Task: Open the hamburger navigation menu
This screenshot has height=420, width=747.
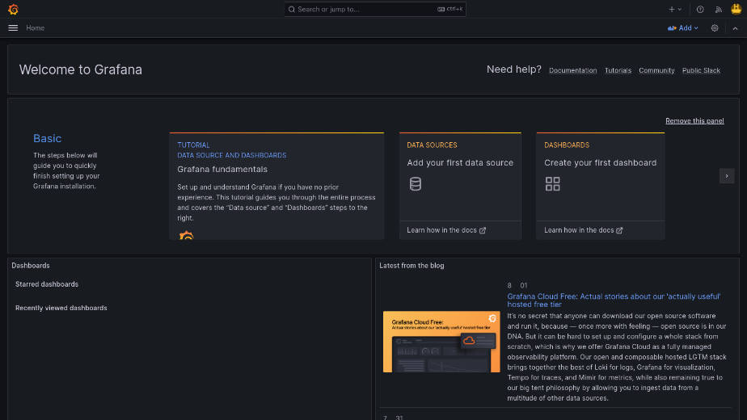Action: (13, 28)
